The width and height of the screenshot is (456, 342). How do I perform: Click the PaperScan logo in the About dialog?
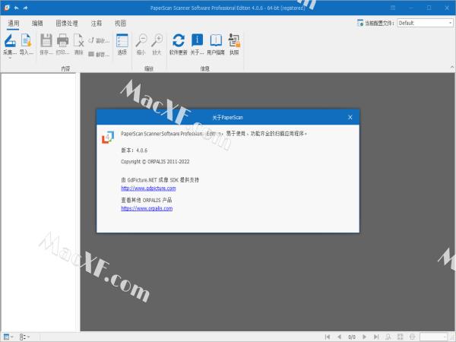click(108, 137)
